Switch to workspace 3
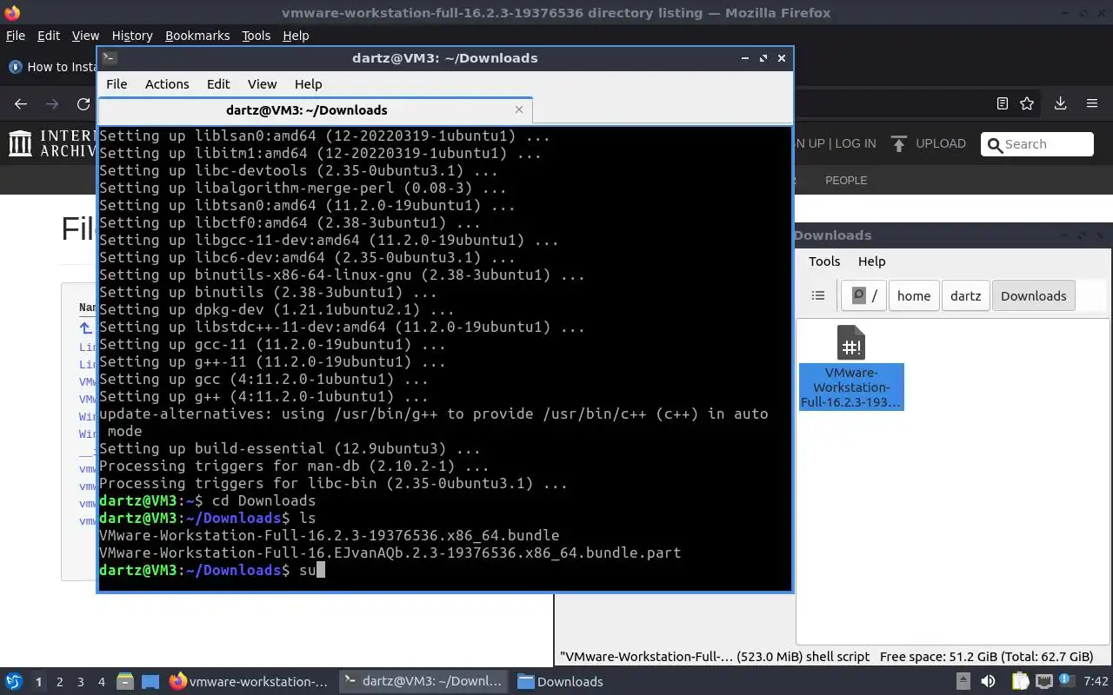The height and width of the screenshot is (695, 1113). tap(80, 681)
